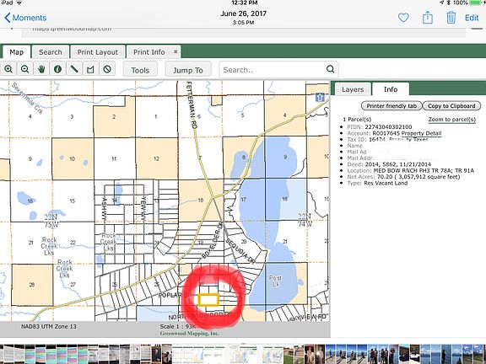The width and height of the screenshot is (486, 364).
Task: Open the Print Layout tab
Action: pyautogui.click(x=98, y=52)
